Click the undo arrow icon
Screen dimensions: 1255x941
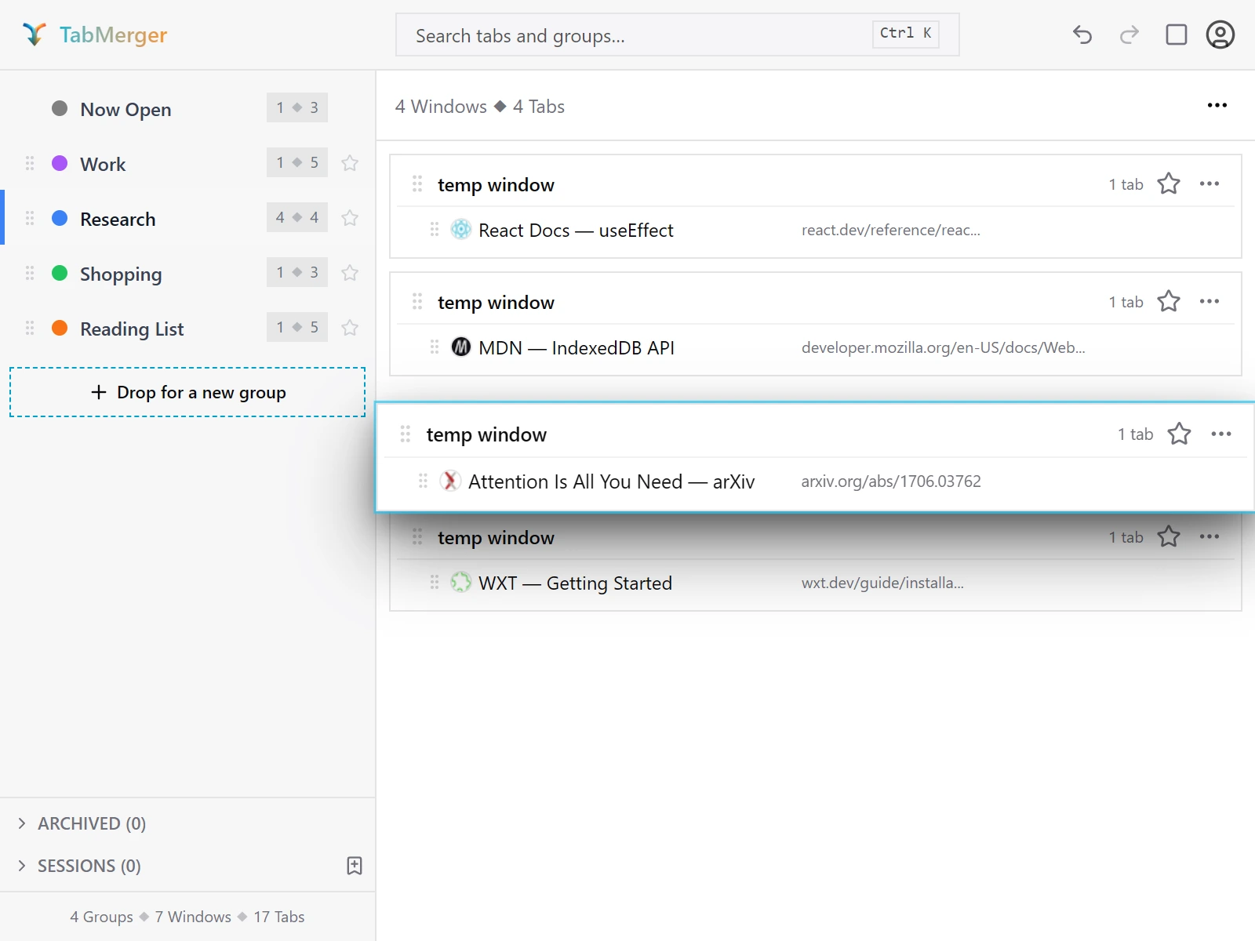pos(1082,35)
